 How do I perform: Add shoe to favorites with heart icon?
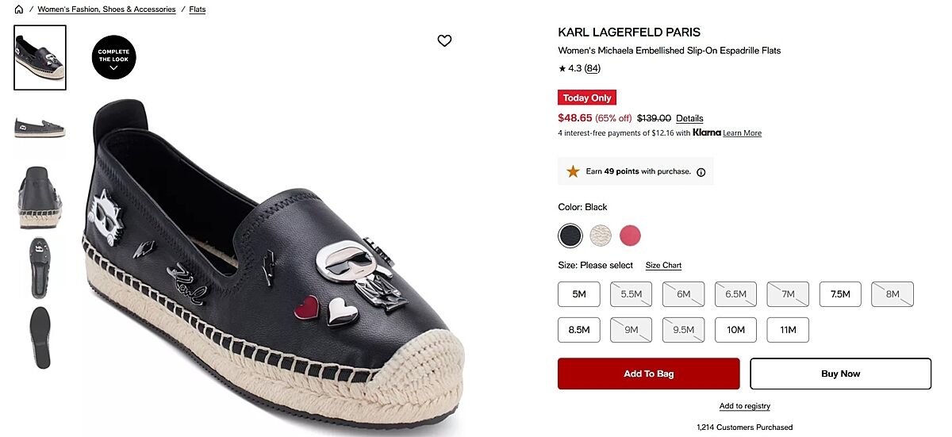[x=444, y=40]
